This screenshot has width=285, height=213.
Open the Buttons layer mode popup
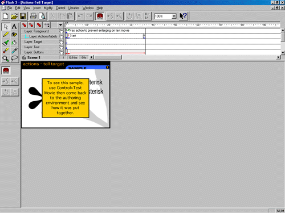(x=61, y=52)
